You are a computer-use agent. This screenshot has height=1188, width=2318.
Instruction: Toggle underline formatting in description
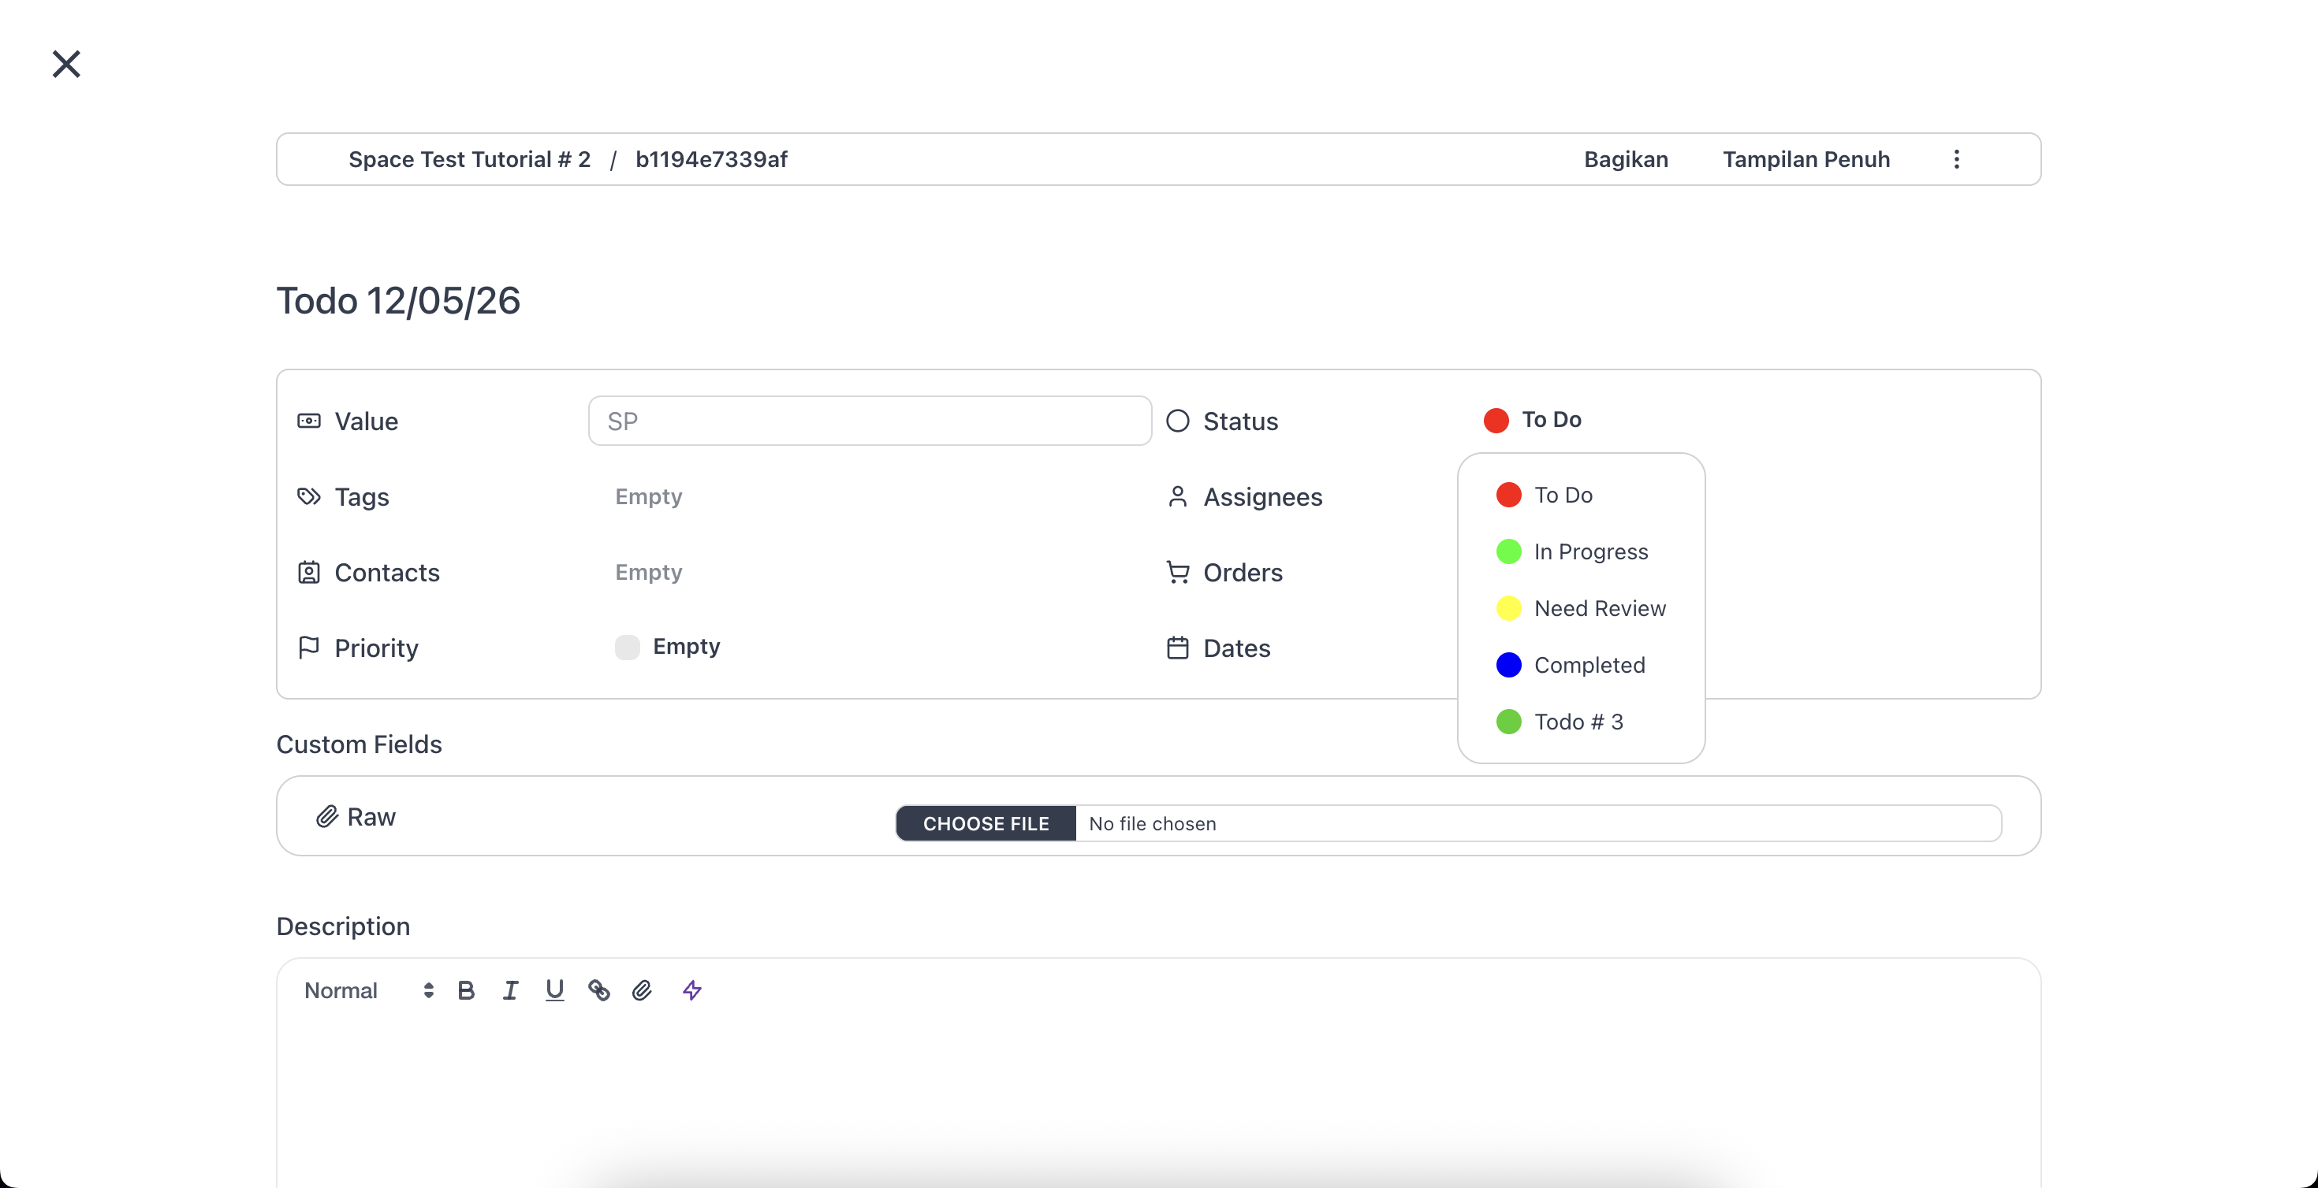tap(554, 990)
